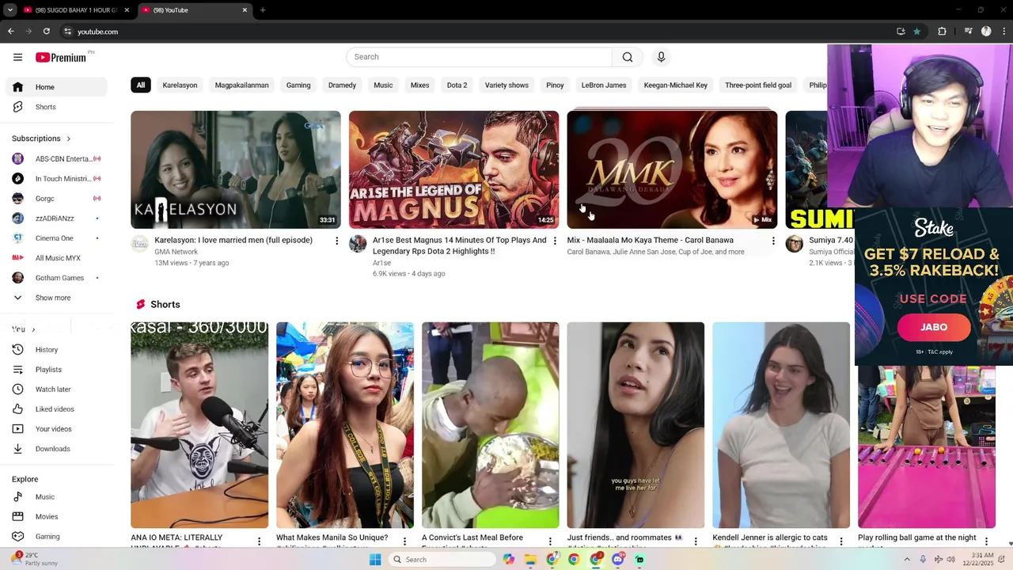Screen dimensions: 1013x570
Task: Play the MMK mix thumbnail
Action: point(672,169)
